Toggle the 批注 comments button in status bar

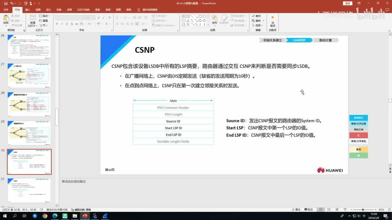pyautogui.click(x=308, y=210)
